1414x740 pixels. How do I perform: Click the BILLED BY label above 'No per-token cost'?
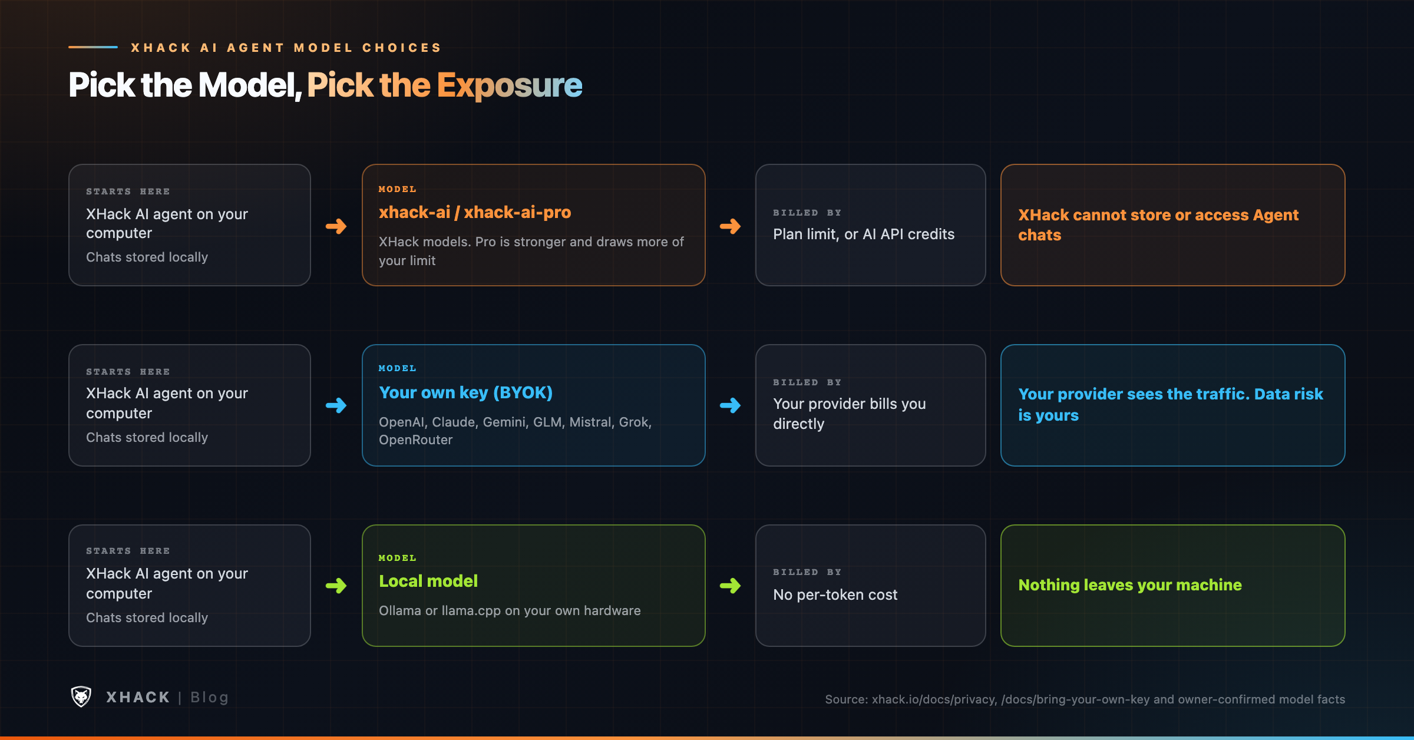pos(807,572)
